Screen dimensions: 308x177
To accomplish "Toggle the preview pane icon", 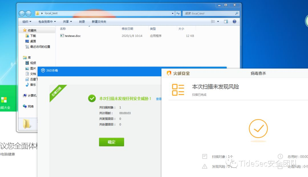I will [226, 22].
